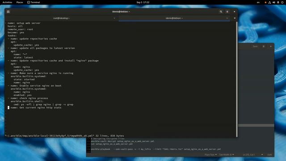Click the 'become: yes' line

(16, 33)
